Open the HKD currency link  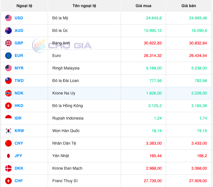(x=19, y=106)
